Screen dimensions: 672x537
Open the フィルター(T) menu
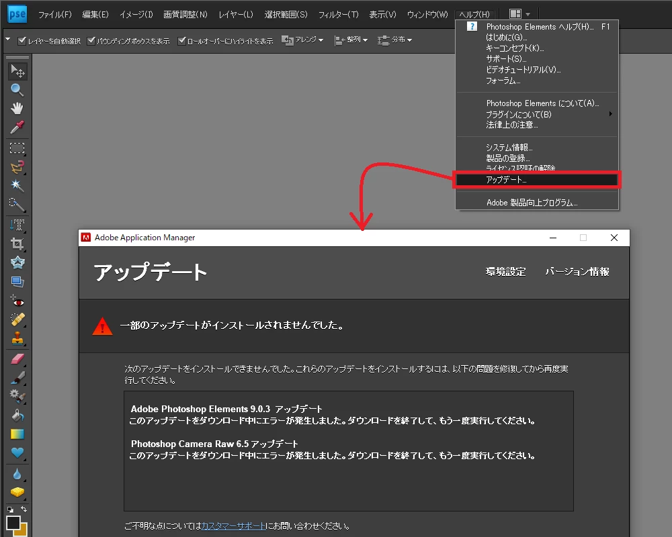339,15
